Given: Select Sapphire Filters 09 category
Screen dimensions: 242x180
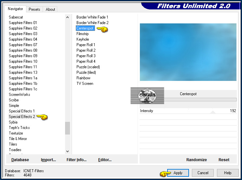Looking at the screenshot, I should tap(23, 56).
